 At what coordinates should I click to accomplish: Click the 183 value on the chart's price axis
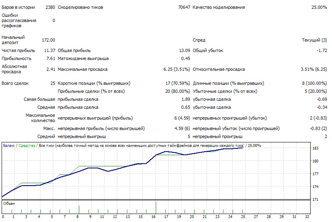(315, 148)
